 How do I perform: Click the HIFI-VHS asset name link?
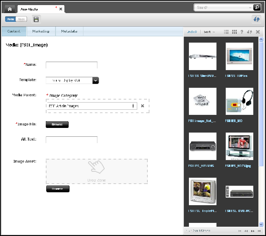(x=201, y=165)
